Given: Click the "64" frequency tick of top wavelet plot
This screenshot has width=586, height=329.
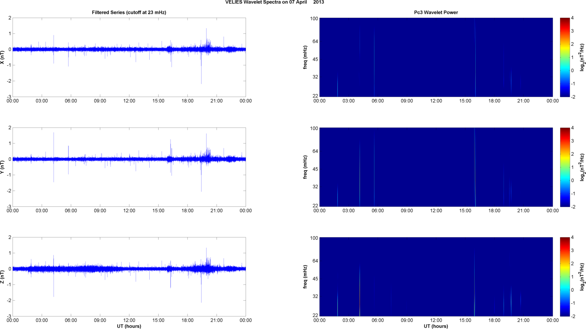Looking at the screenshot, I should coord(315,41).
